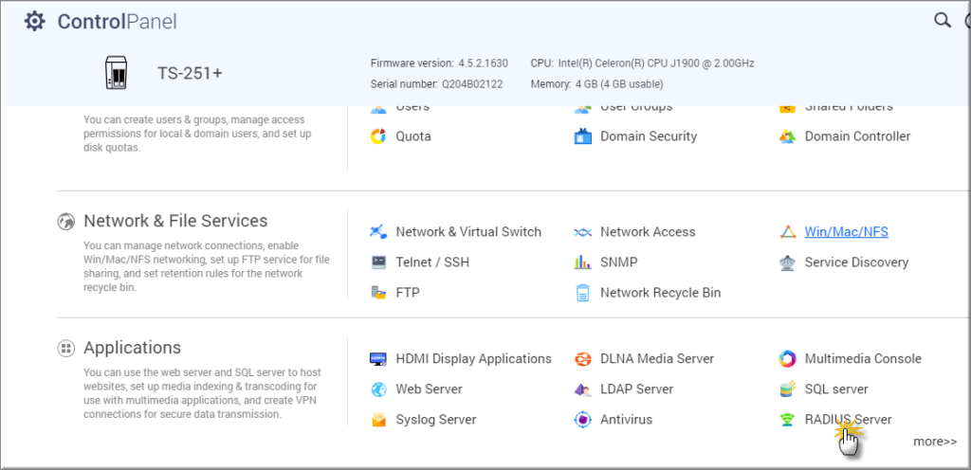Click the Quota icon
This screenshot has height=470, width=971.
point(378,136)
